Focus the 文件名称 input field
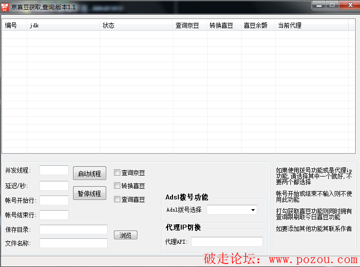 tap(74, 243)
